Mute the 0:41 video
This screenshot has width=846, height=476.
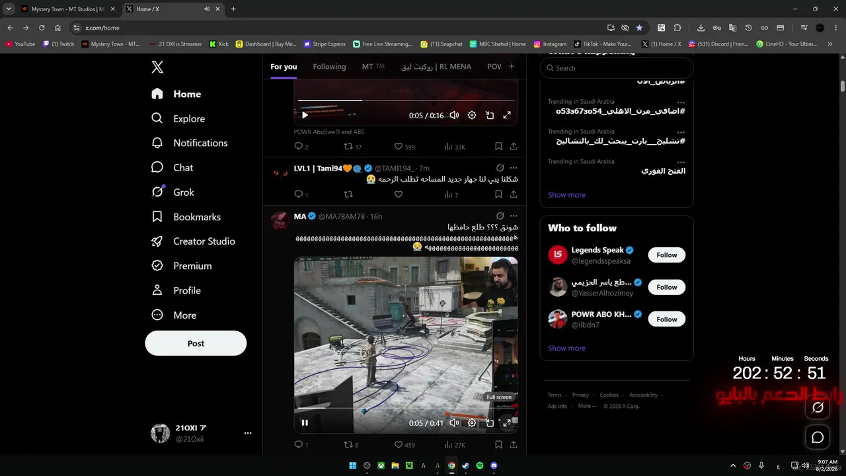coord(454,423)
